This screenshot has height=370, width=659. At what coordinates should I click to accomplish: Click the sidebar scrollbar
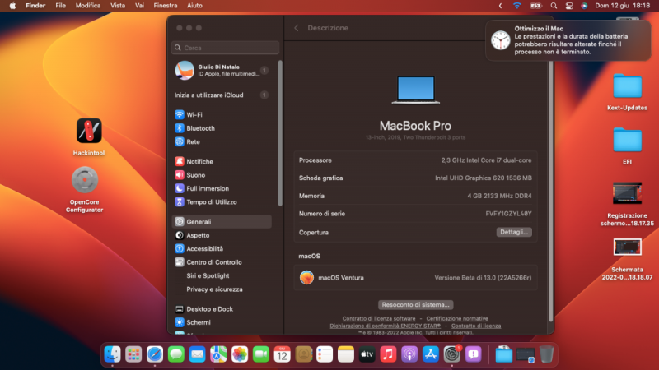pyautogui.click(x=280, y=133)
